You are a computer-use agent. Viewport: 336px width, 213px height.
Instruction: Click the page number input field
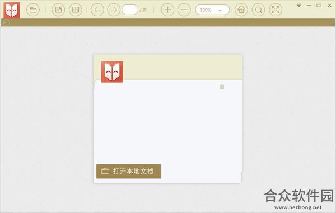click(x=130, y=10)
